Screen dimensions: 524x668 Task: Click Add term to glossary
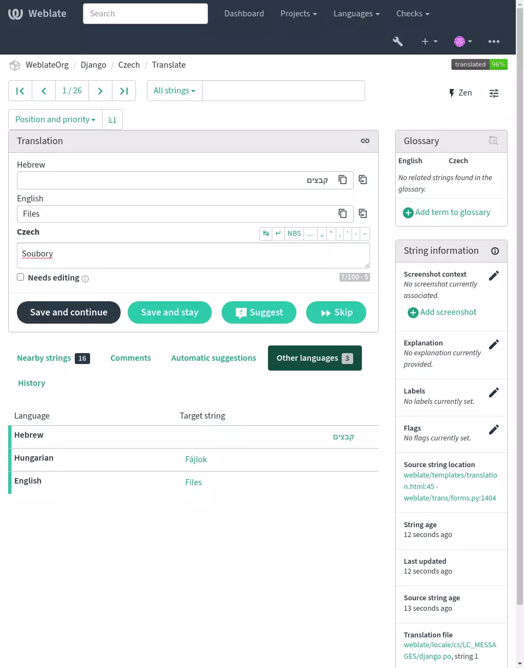point(446,212)
